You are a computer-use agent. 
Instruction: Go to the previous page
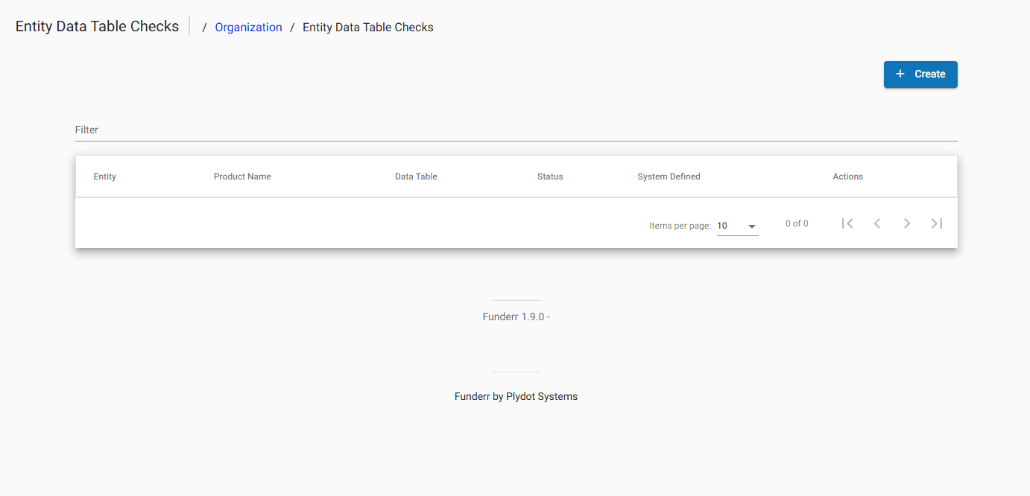tap(877, 223)
